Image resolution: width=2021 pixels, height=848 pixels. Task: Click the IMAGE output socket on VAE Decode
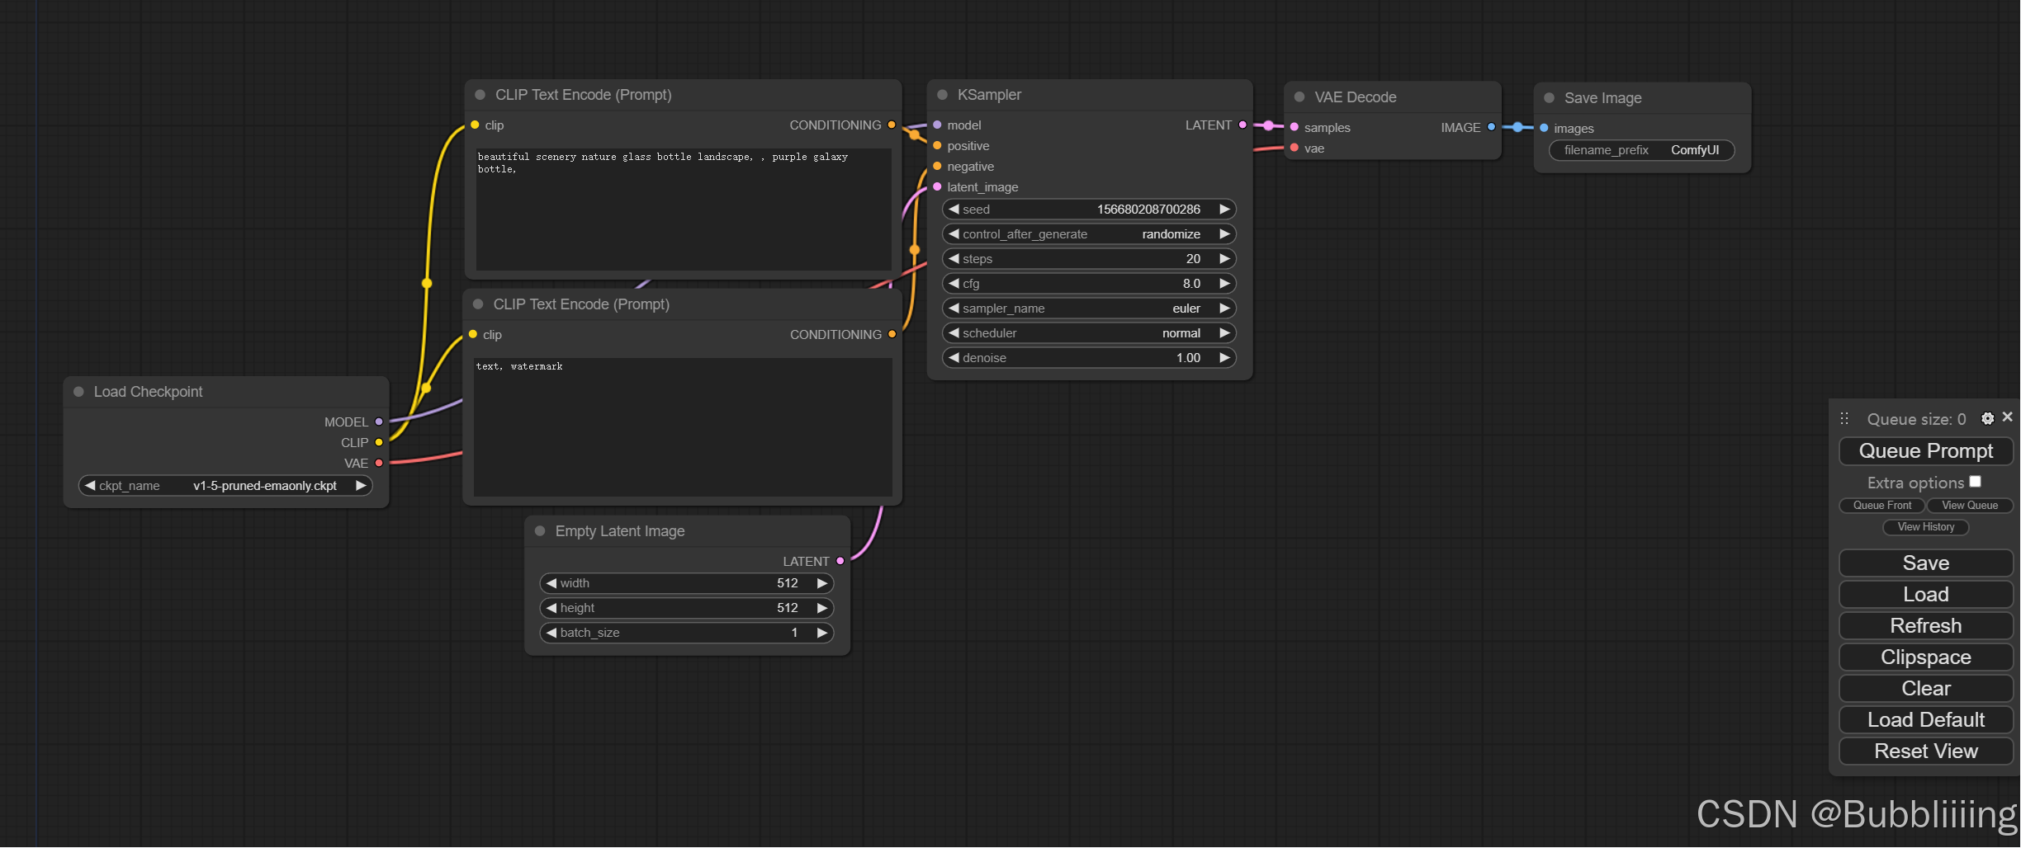[1491, 127]
